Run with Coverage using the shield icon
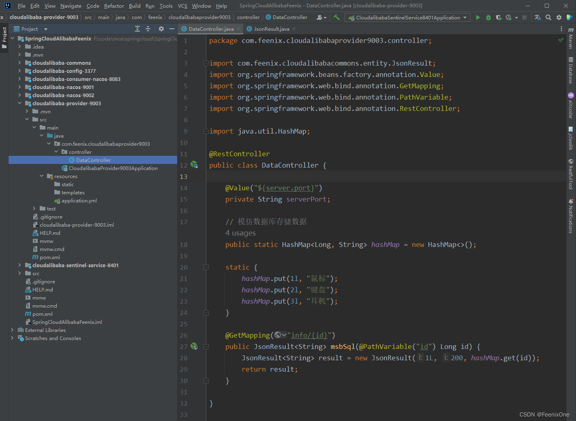 click(499, 17)
